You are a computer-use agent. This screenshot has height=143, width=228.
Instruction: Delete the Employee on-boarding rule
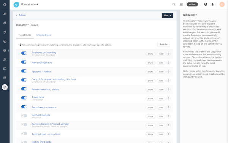point(168,54)
